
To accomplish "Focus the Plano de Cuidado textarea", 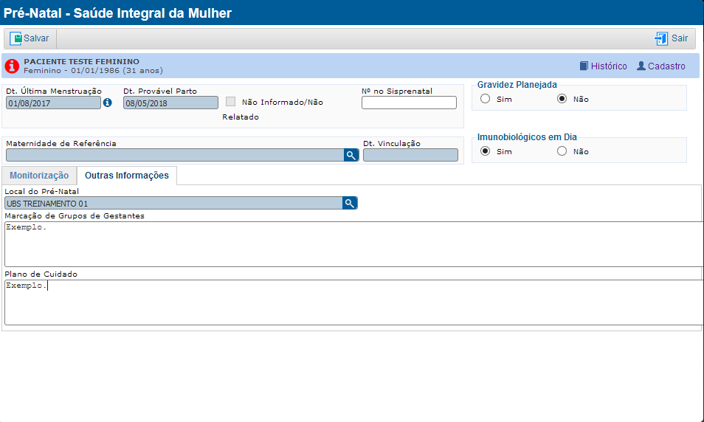I will pos(353,302).
